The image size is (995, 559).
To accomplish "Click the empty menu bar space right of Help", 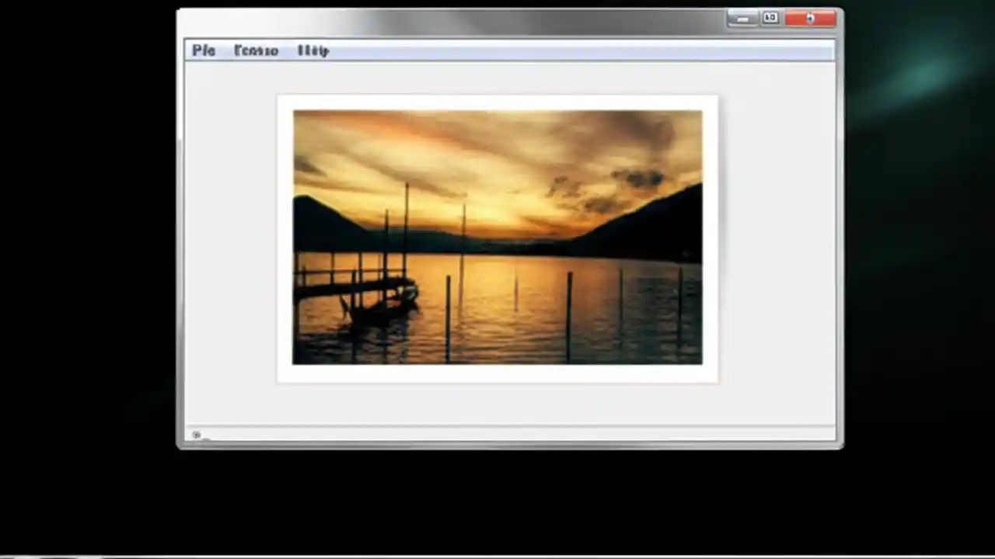I will point(544,50).
